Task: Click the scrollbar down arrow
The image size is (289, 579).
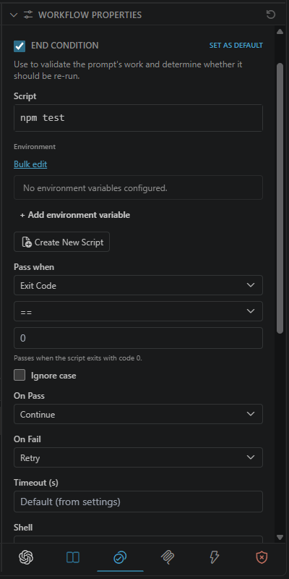Action: pyautogui.click(x=280, y=537)
